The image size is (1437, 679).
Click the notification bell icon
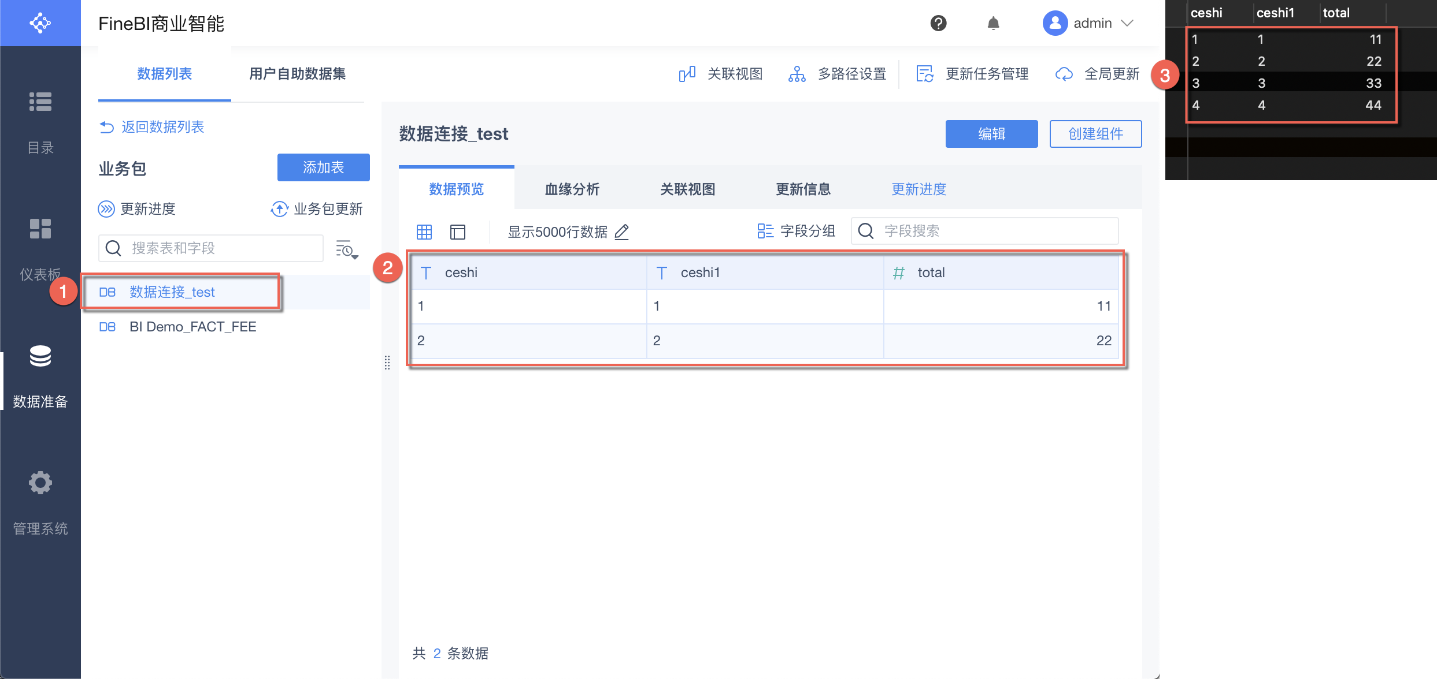coord(993,23)
